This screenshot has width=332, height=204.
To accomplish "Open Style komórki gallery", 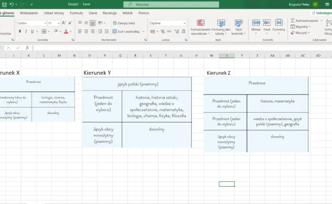I will click(238, 27).
